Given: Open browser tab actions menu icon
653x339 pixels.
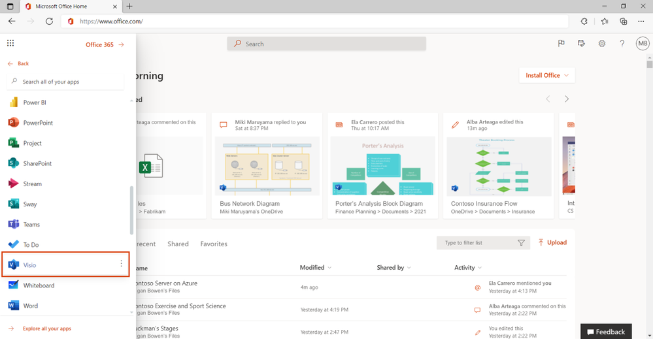Looking at the screenshot, I should pos(10,7).
